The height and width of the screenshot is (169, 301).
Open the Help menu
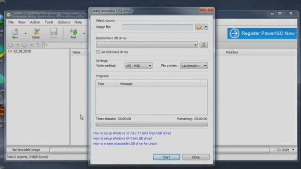[78, 22]
